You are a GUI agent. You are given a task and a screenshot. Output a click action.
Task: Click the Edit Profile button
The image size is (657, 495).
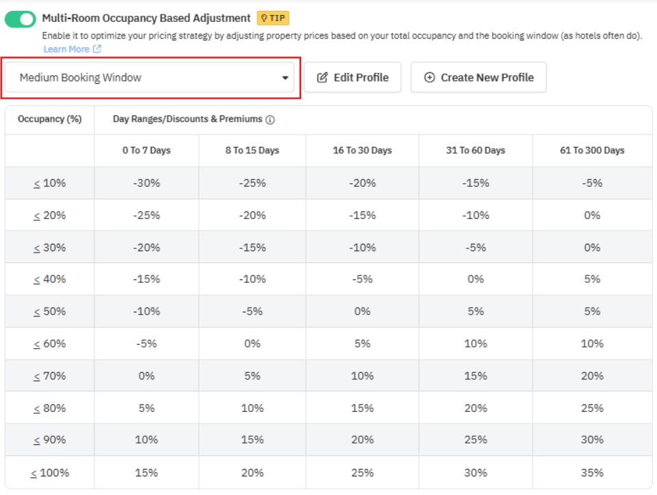pos(353,78)
